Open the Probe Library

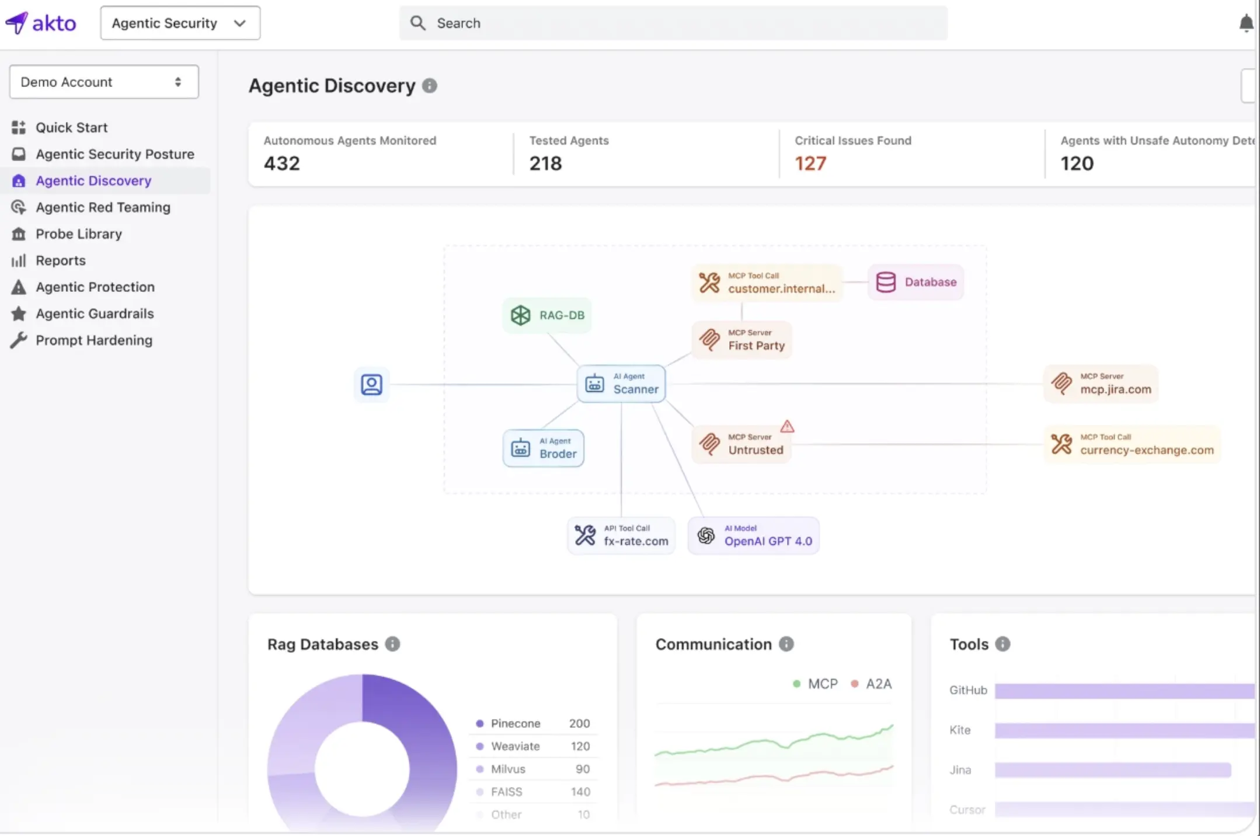[x=79, y=234]
